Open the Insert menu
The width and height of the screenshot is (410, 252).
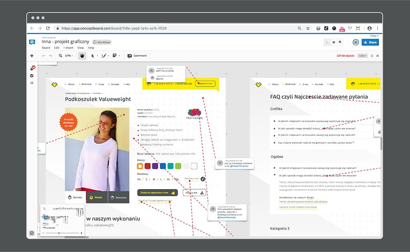[x=68, y=48]
